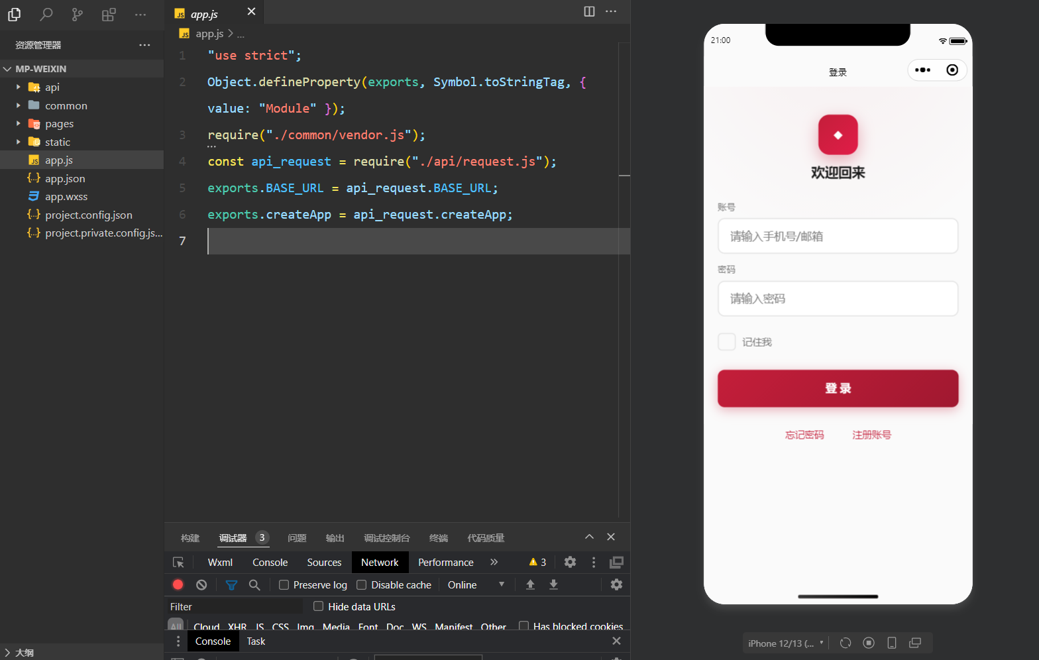Check the Disable cache option

[x=362, y=584]
